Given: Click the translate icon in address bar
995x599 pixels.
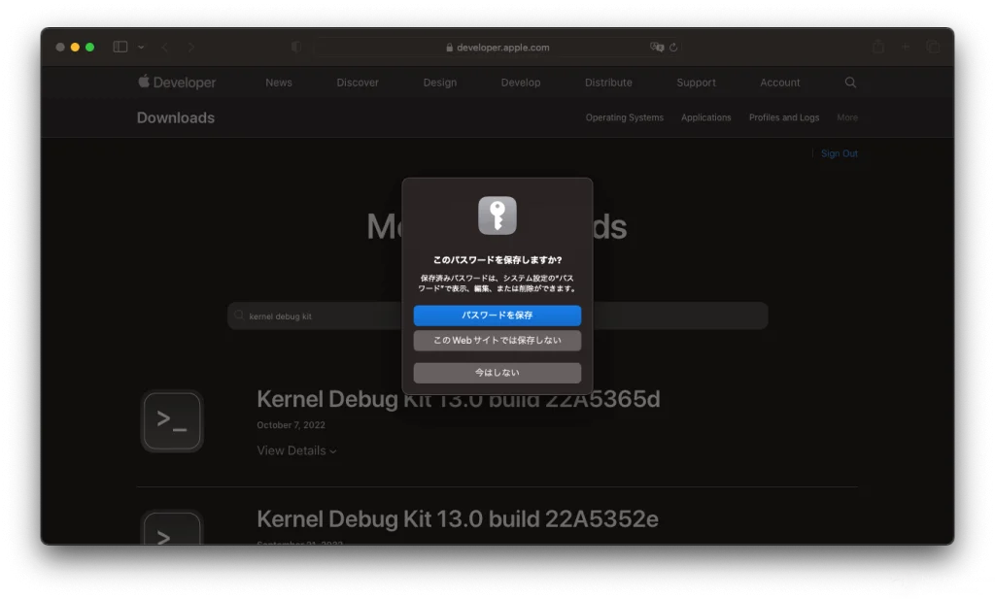Looking at the screenshot, I should (657, 47).
